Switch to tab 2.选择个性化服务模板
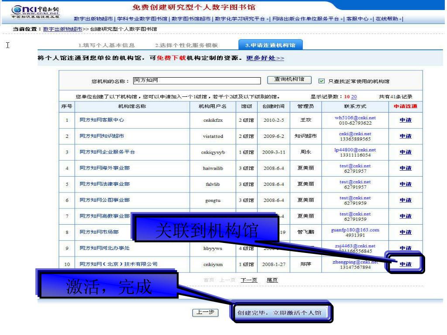The height and width of the screenshot is (335, 447). [x=186, y=45]
